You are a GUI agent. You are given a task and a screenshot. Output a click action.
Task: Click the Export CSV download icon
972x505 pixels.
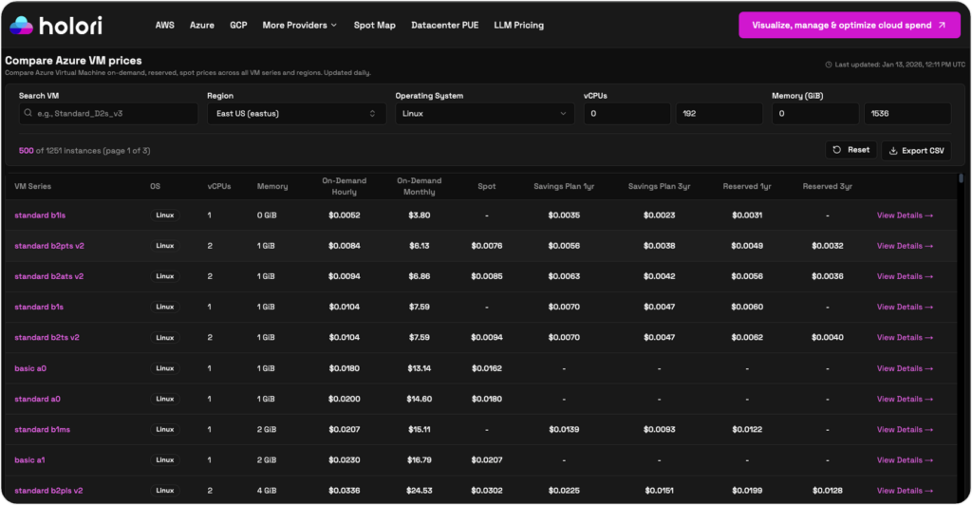click(x=893, y=151)
